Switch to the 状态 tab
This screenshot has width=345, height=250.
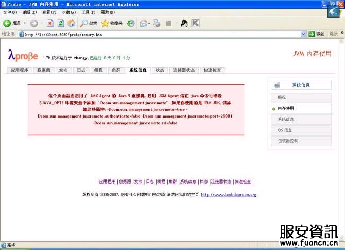(160, 70)
